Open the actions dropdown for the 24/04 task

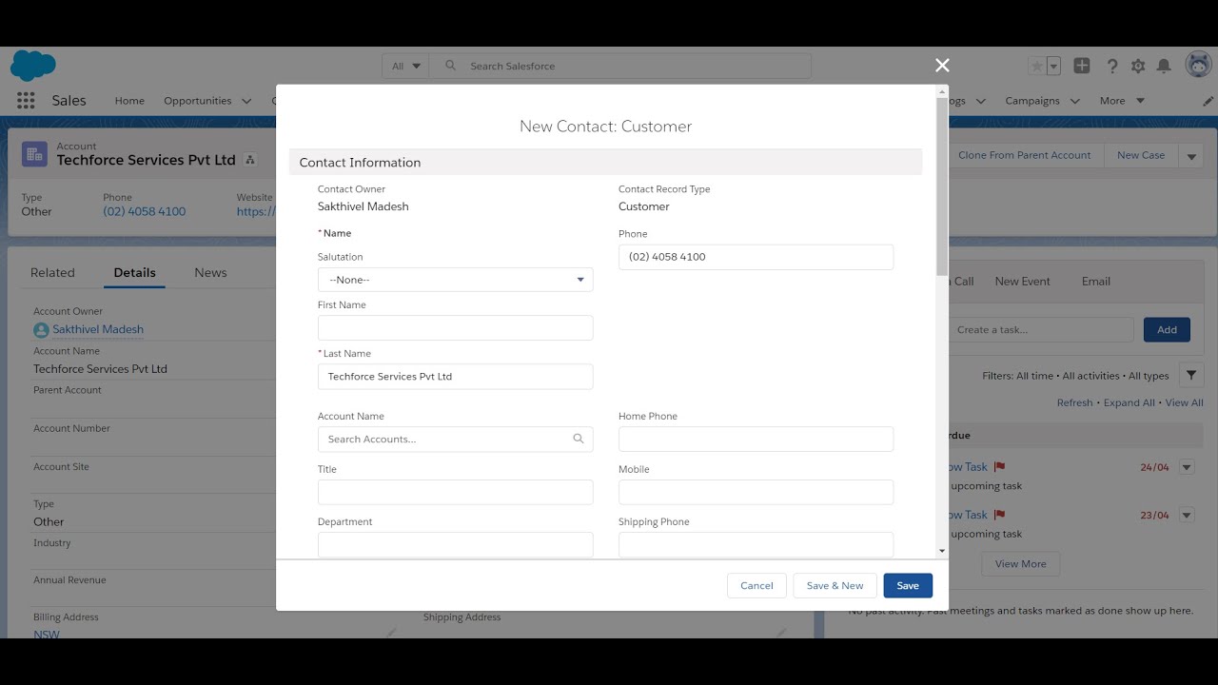(x=1187, y=467)
